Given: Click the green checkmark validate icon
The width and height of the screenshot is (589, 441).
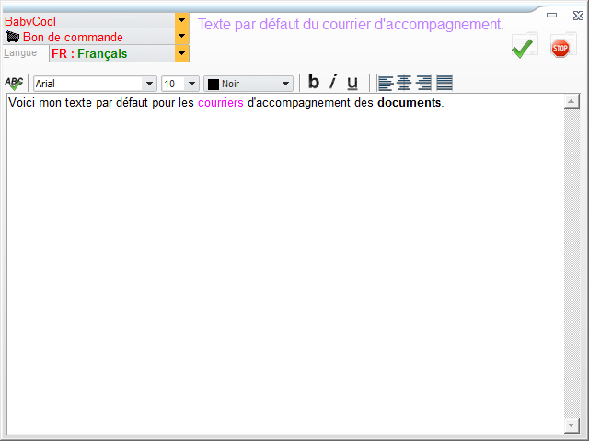Looking at the screenshot, I should (524, 47).
